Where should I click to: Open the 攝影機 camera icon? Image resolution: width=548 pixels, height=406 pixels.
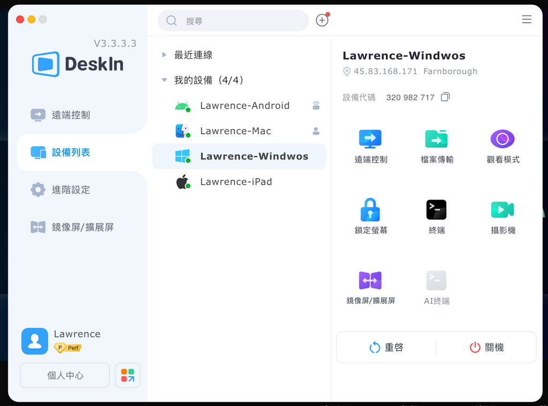pyautogui.click(x=503, y=210)
